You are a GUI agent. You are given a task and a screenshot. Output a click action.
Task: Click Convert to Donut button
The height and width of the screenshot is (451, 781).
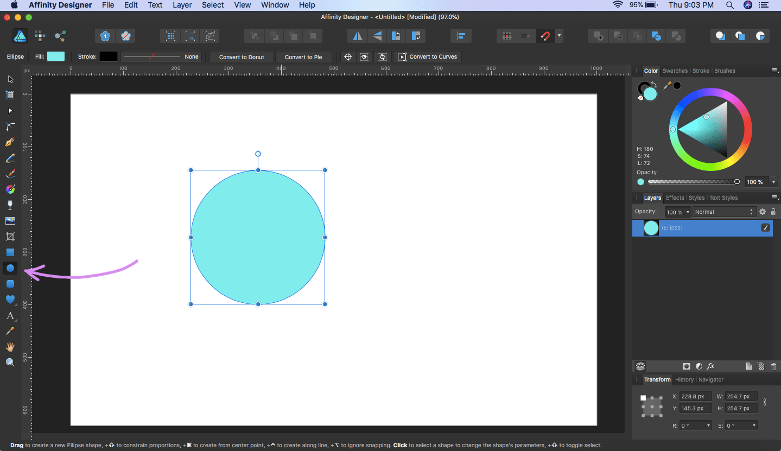coord(242,57)
